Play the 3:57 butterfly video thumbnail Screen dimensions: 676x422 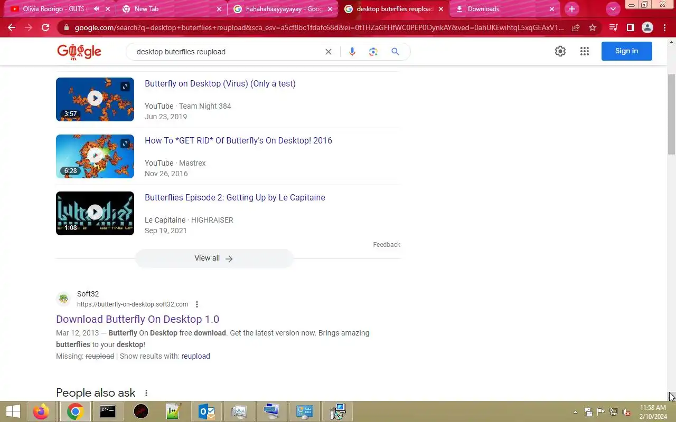[x=95, y=99]
